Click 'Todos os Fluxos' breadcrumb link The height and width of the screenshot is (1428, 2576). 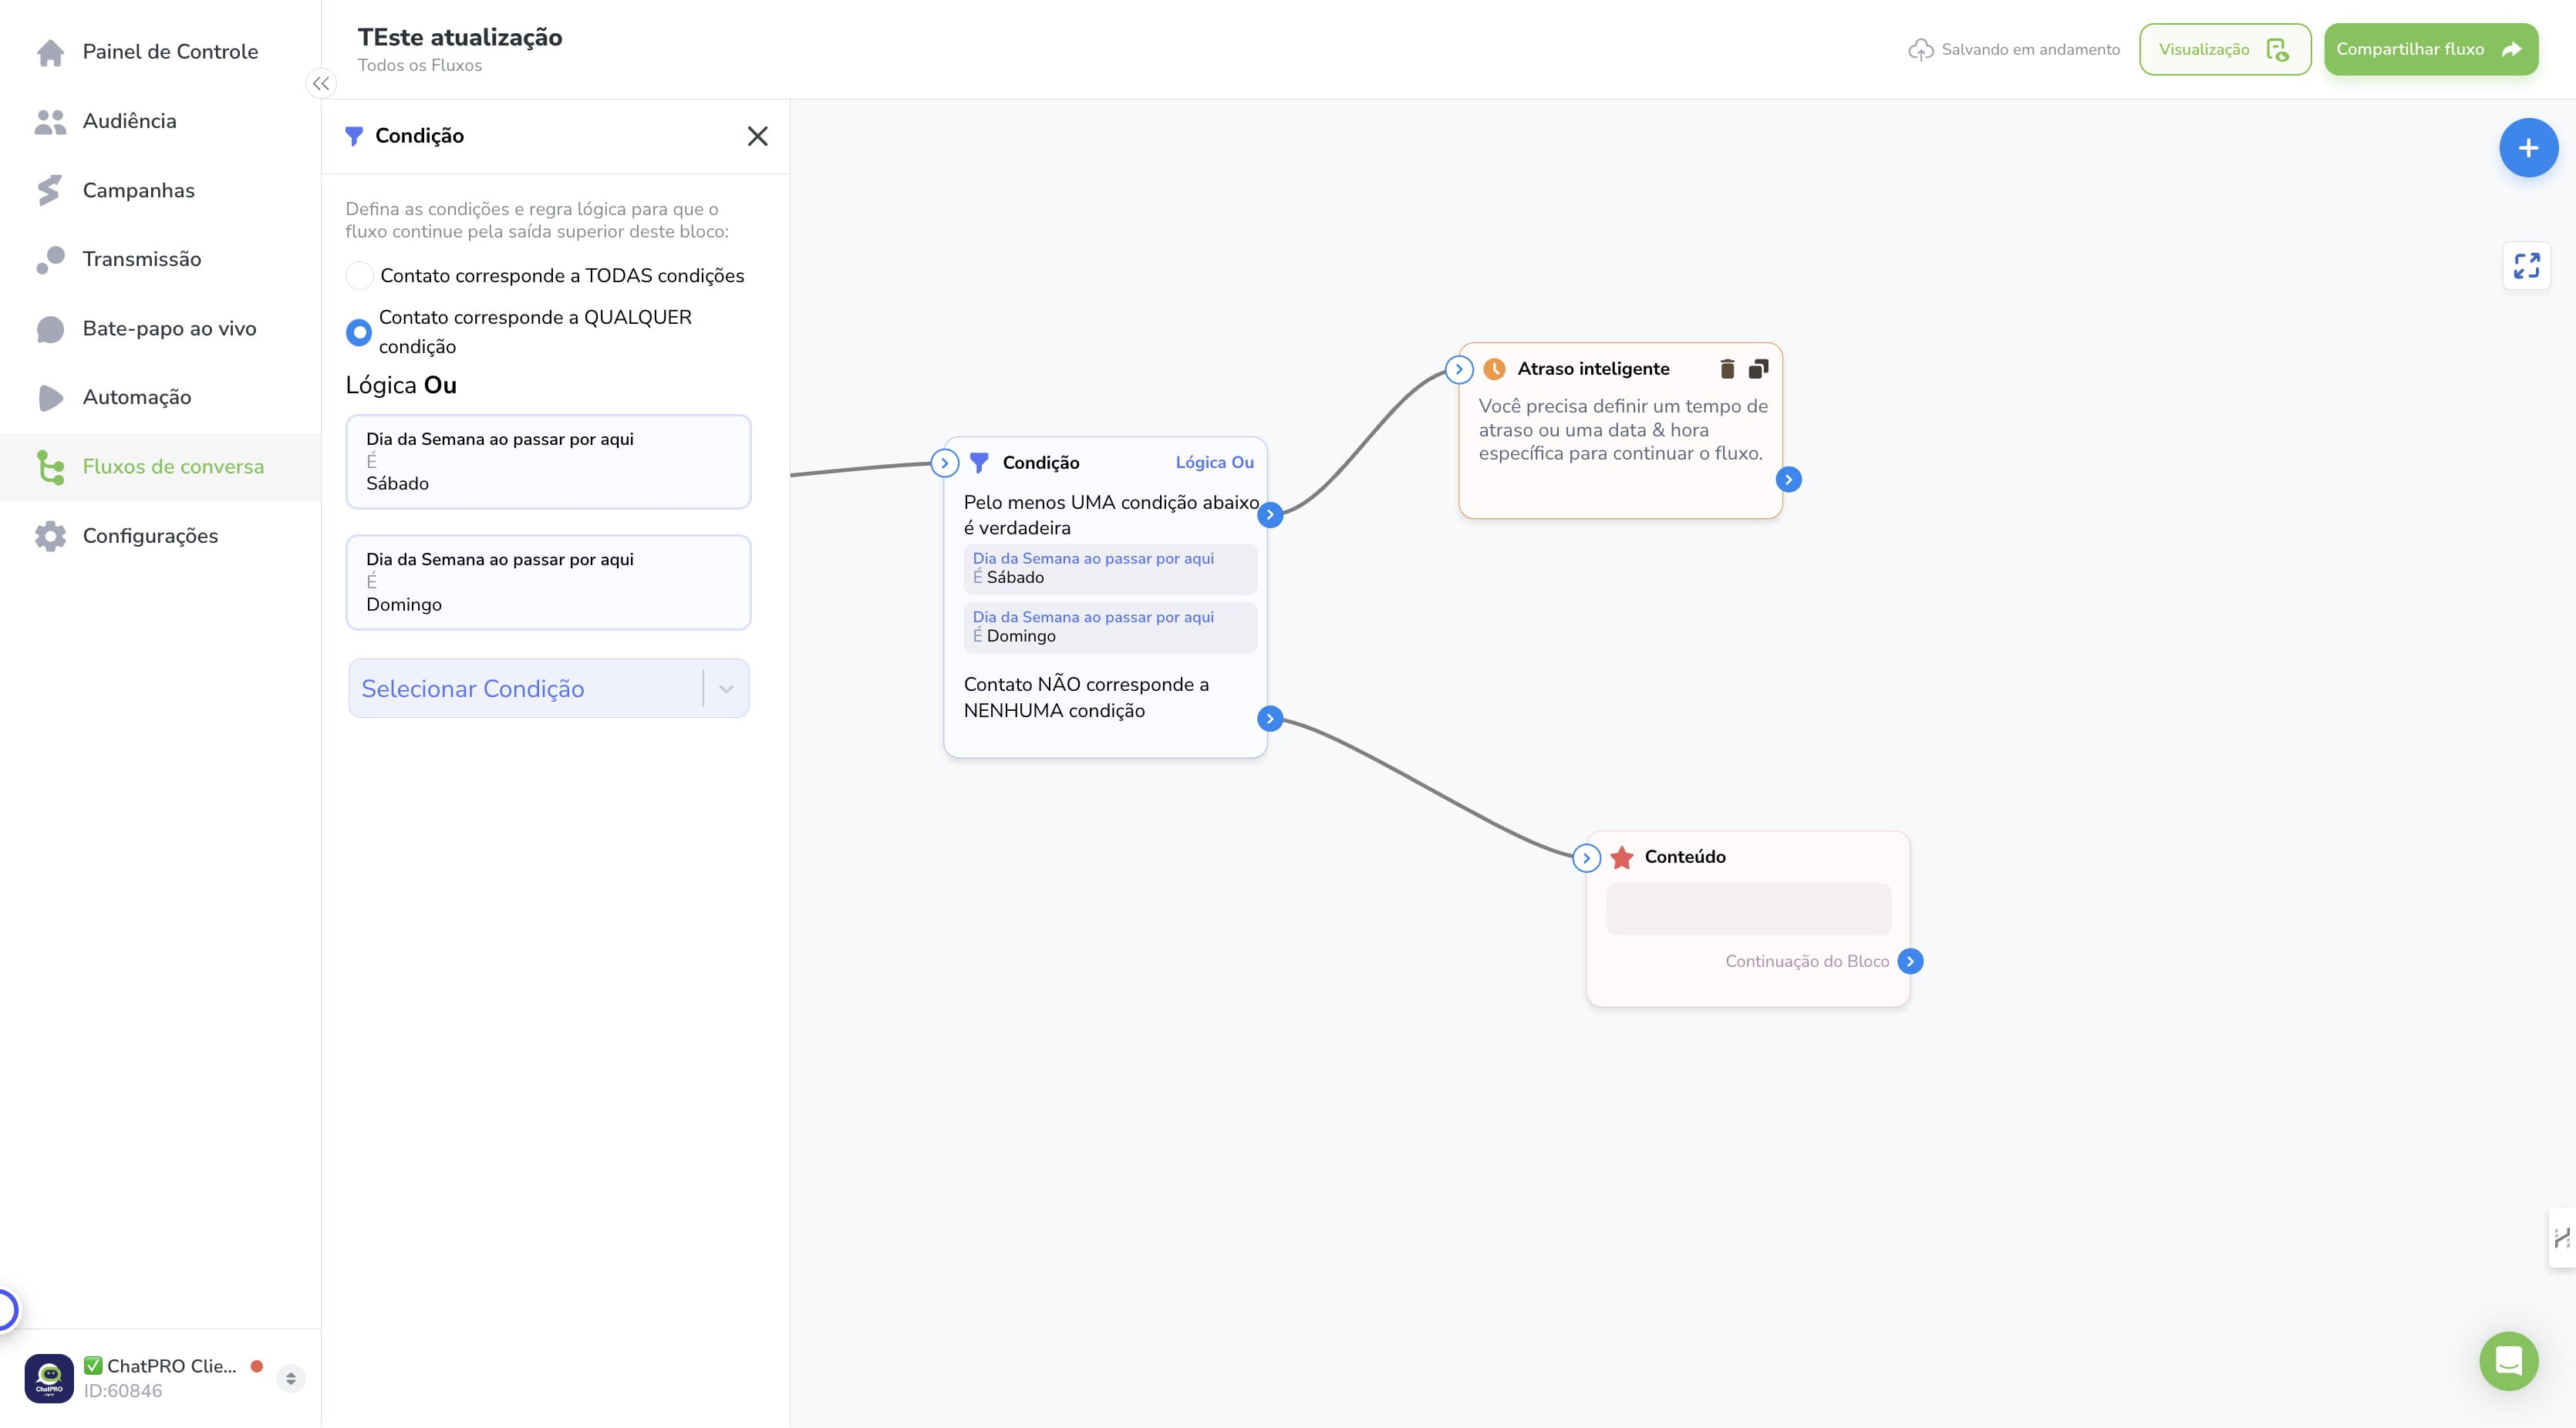pyautogui.click(x=420, y=65)
